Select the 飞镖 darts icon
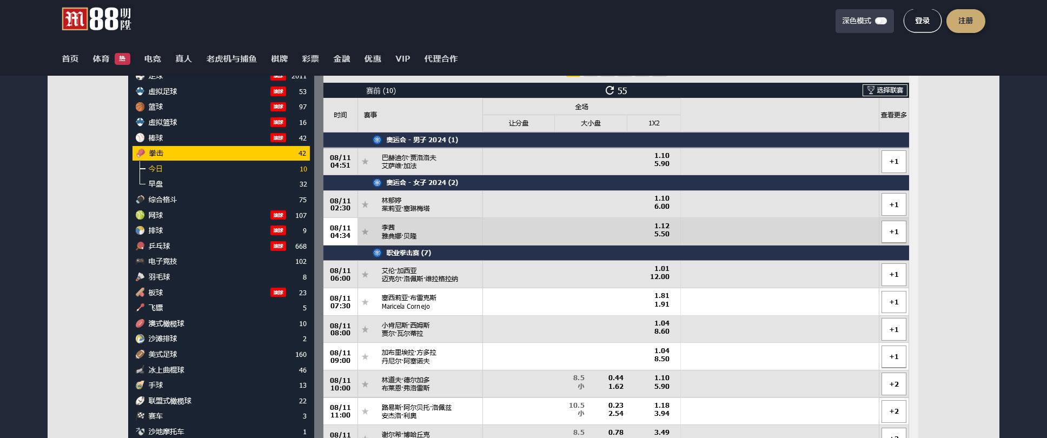Screen dimensions: 1047x438 (x=140, y=308)
